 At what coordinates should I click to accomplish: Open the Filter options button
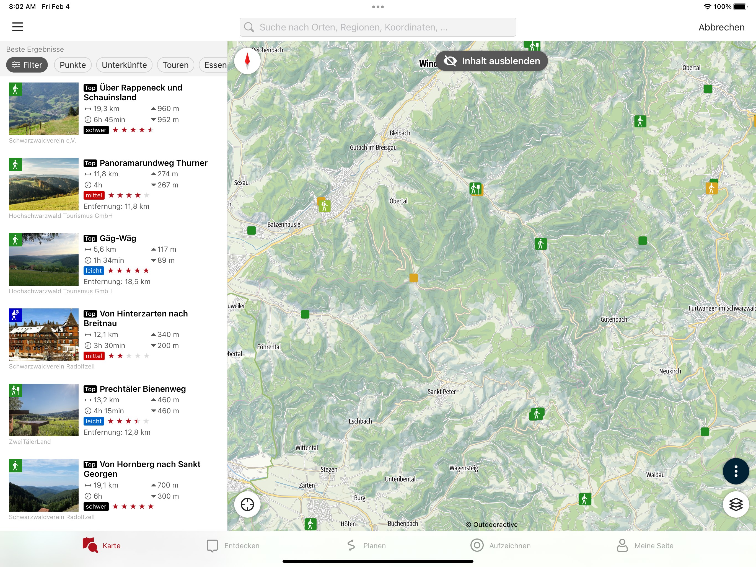pyautogui.click(x=27, y=65)
